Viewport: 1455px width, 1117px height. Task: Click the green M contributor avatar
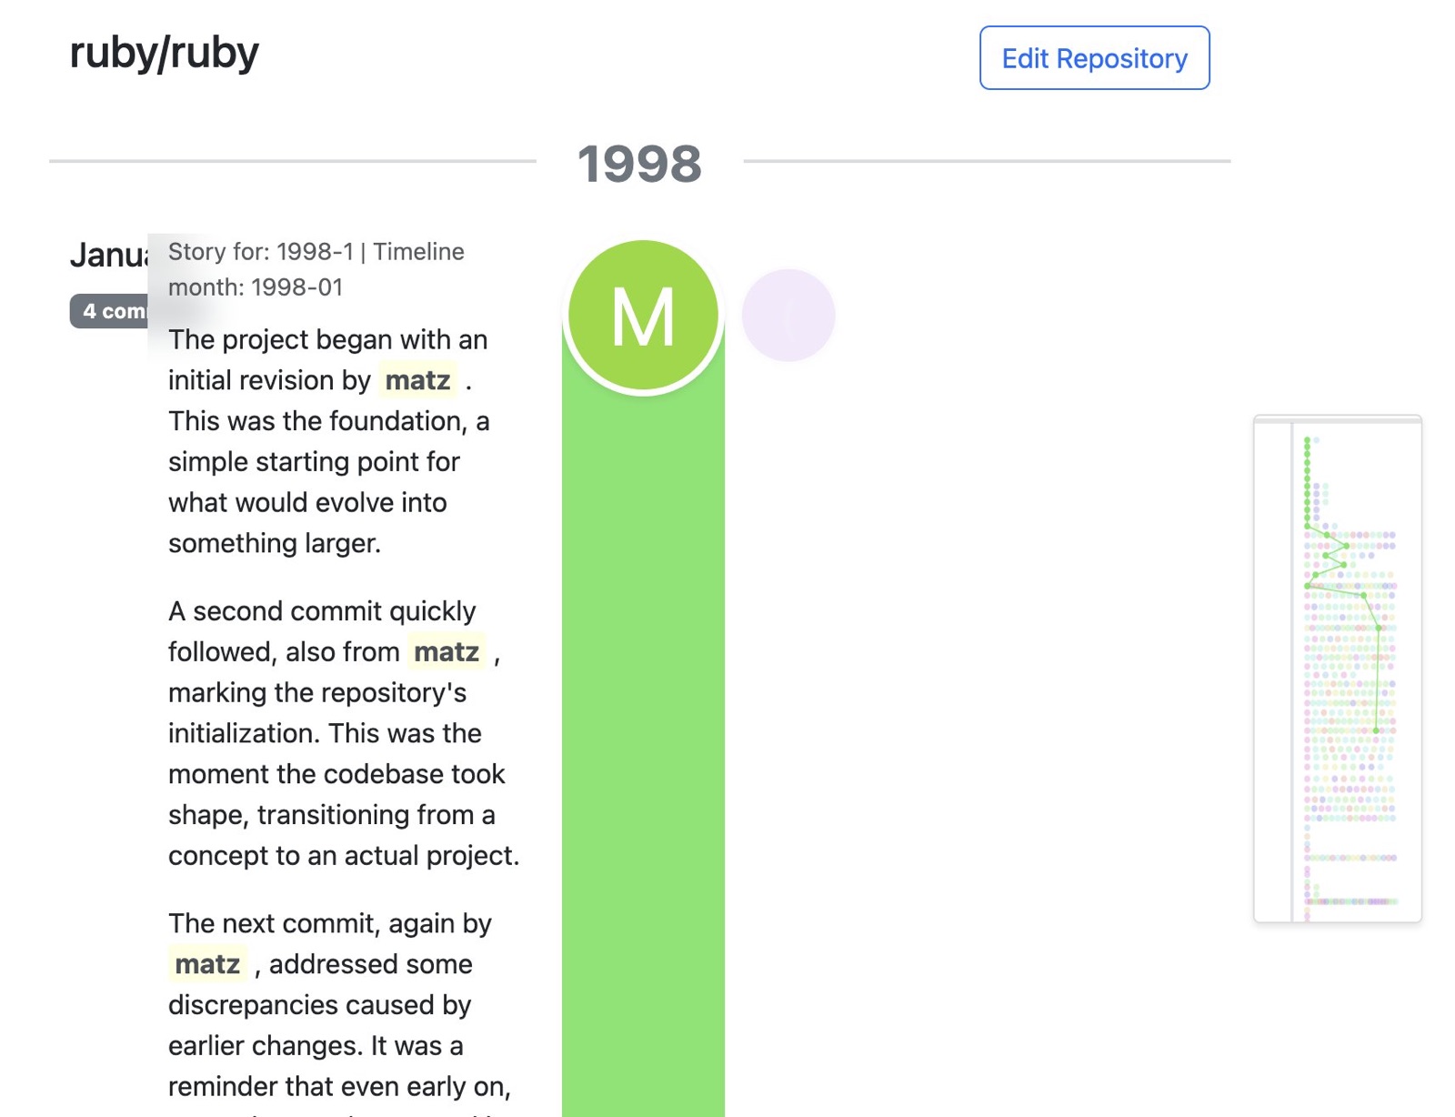[643, 316]
